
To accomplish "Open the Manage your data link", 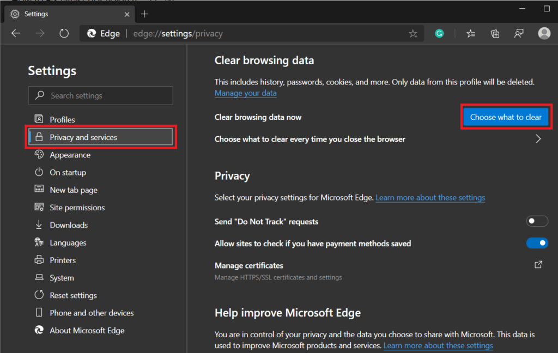I will pyautogui.click(x=245, y=93).
